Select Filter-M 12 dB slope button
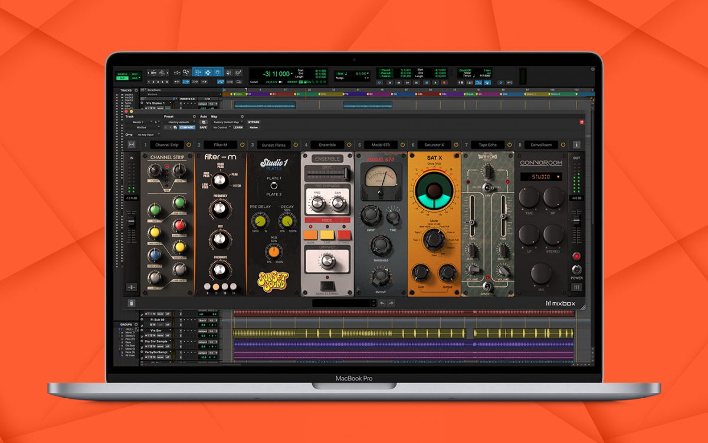This screenshot has width=708, height=443. 215,287
